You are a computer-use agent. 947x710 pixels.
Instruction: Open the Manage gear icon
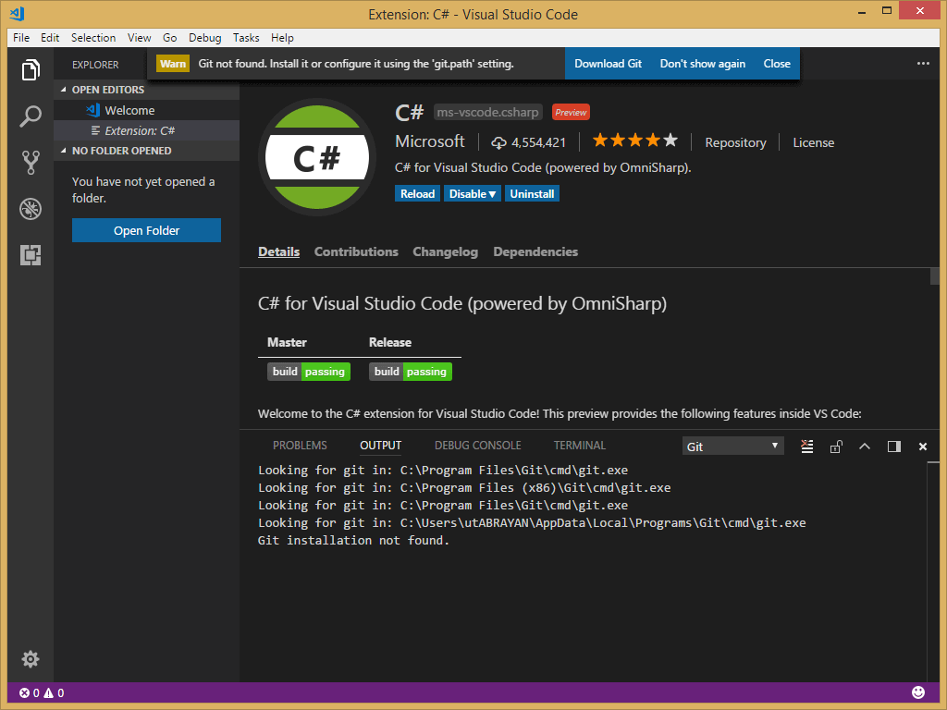click(31, 658)
